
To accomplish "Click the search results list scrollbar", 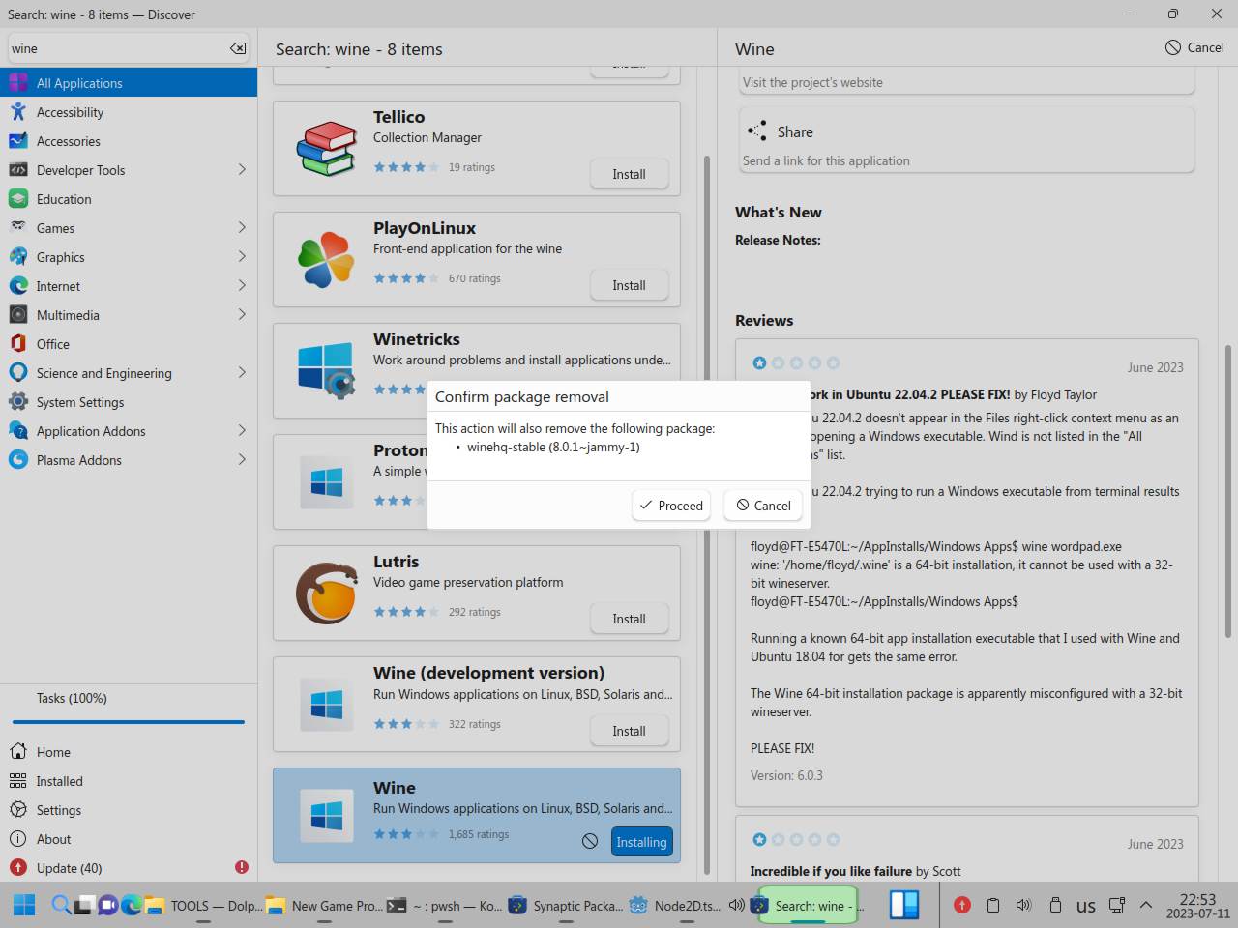I will (707, 514).
